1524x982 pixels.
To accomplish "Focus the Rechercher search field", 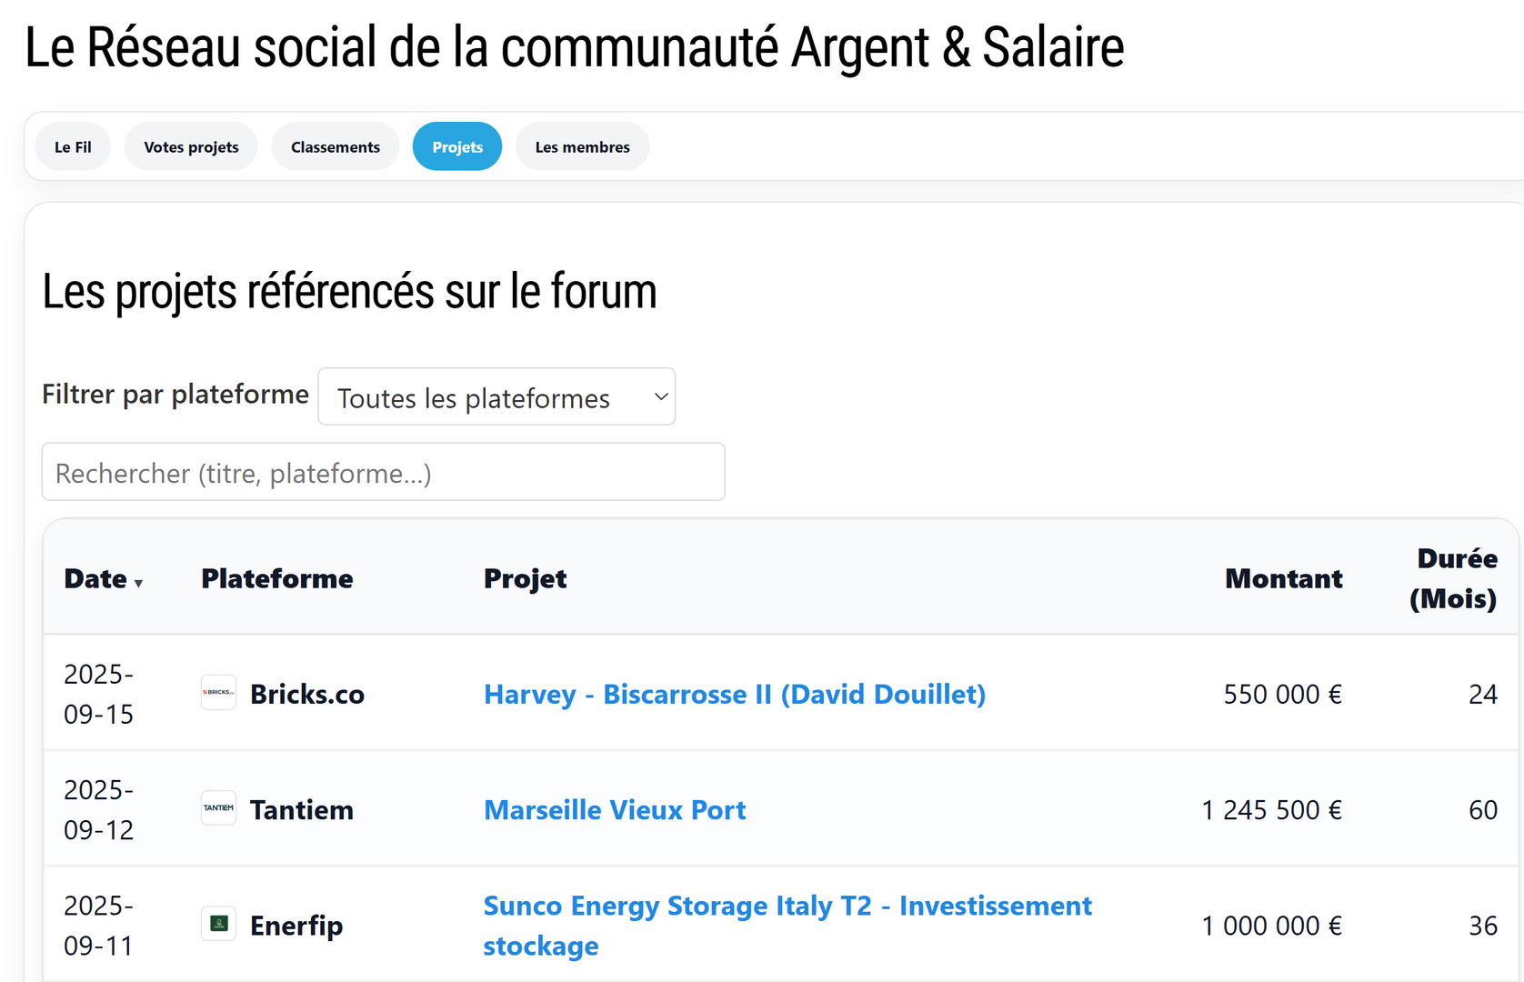I will click(x=383, y=473).
